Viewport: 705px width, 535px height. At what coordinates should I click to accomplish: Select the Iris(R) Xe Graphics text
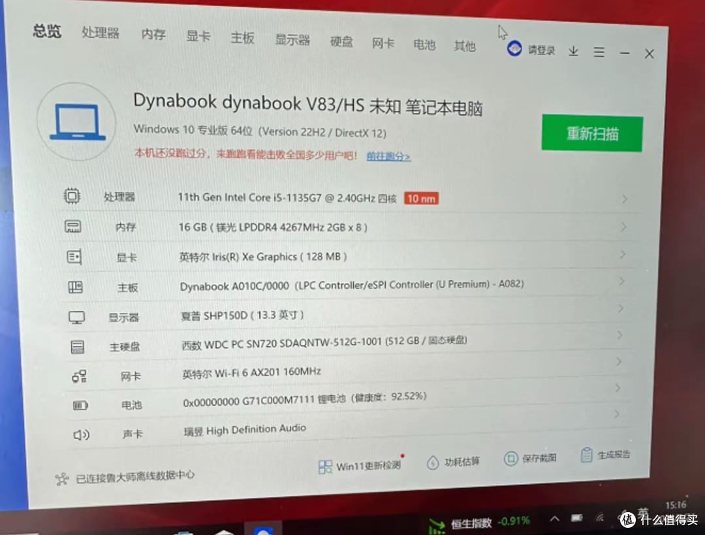[x=263, y=257]
